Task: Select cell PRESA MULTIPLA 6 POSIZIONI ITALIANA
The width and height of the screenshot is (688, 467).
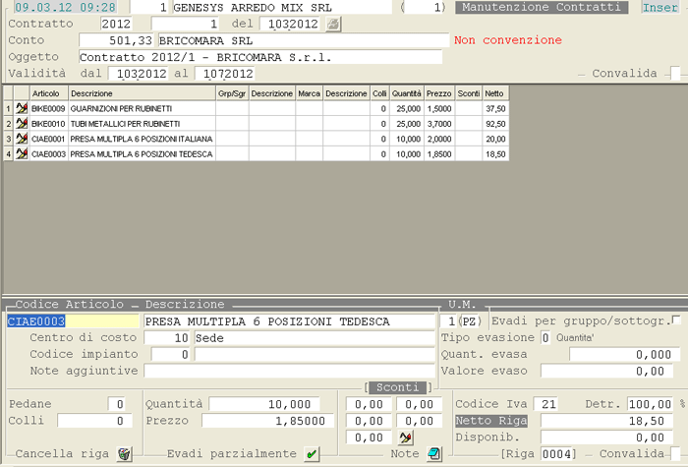Action: (x=142, y=139)
